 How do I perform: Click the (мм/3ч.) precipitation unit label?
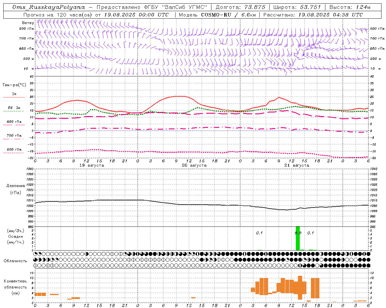15,231
